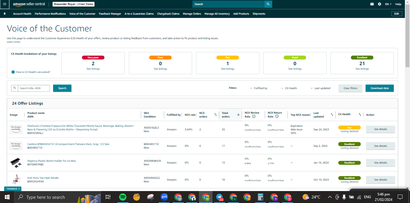
Task: Sort by Total orders using the arrow
Action: pos(238,115)
